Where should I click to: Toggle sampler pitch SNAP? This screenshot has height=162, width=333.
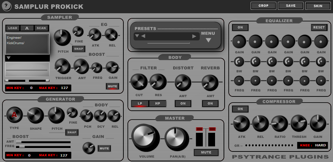79,49
